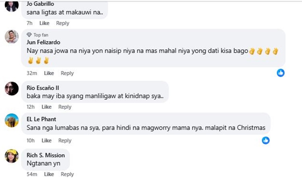
Task: Click Rio Escaño II's avatar
Action: (12, 89)
